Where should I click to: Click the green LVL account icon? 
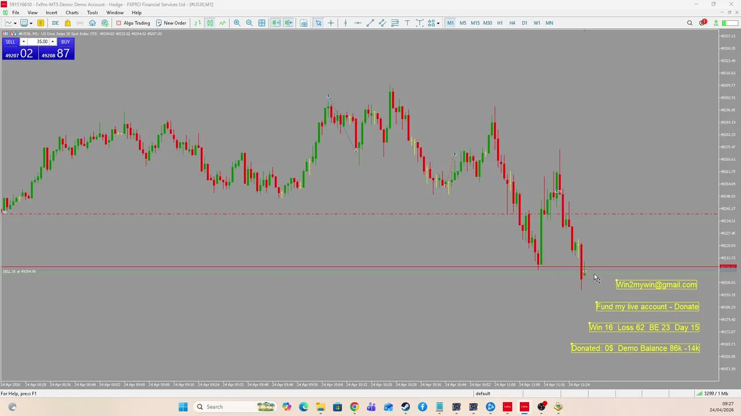point(716,23)
